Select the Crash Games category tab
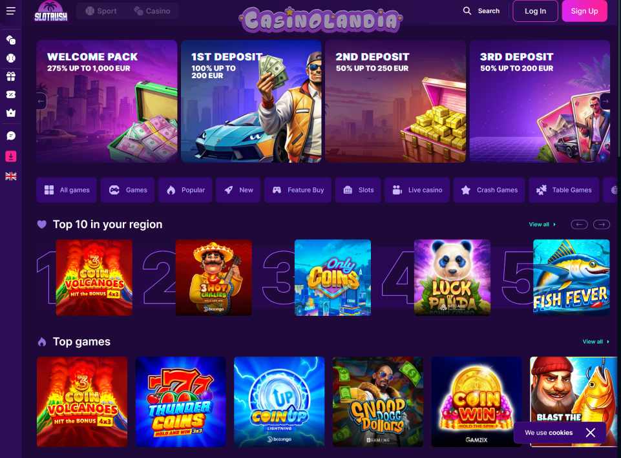 (x=489, y=190)
